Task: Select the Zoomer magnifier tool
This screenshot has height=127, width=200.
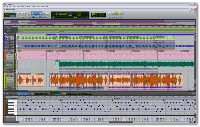Action: pyautogui.click(x=29, y=14)
